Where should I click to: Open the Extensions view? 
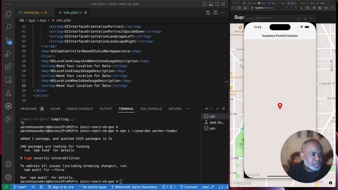click(x=8, y=67)
